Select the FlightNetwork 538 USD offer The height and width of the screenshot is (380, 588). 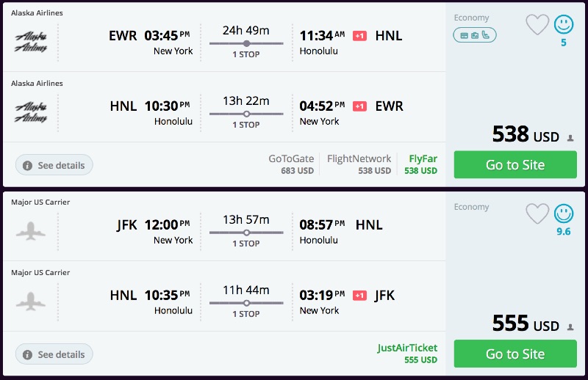359,164
